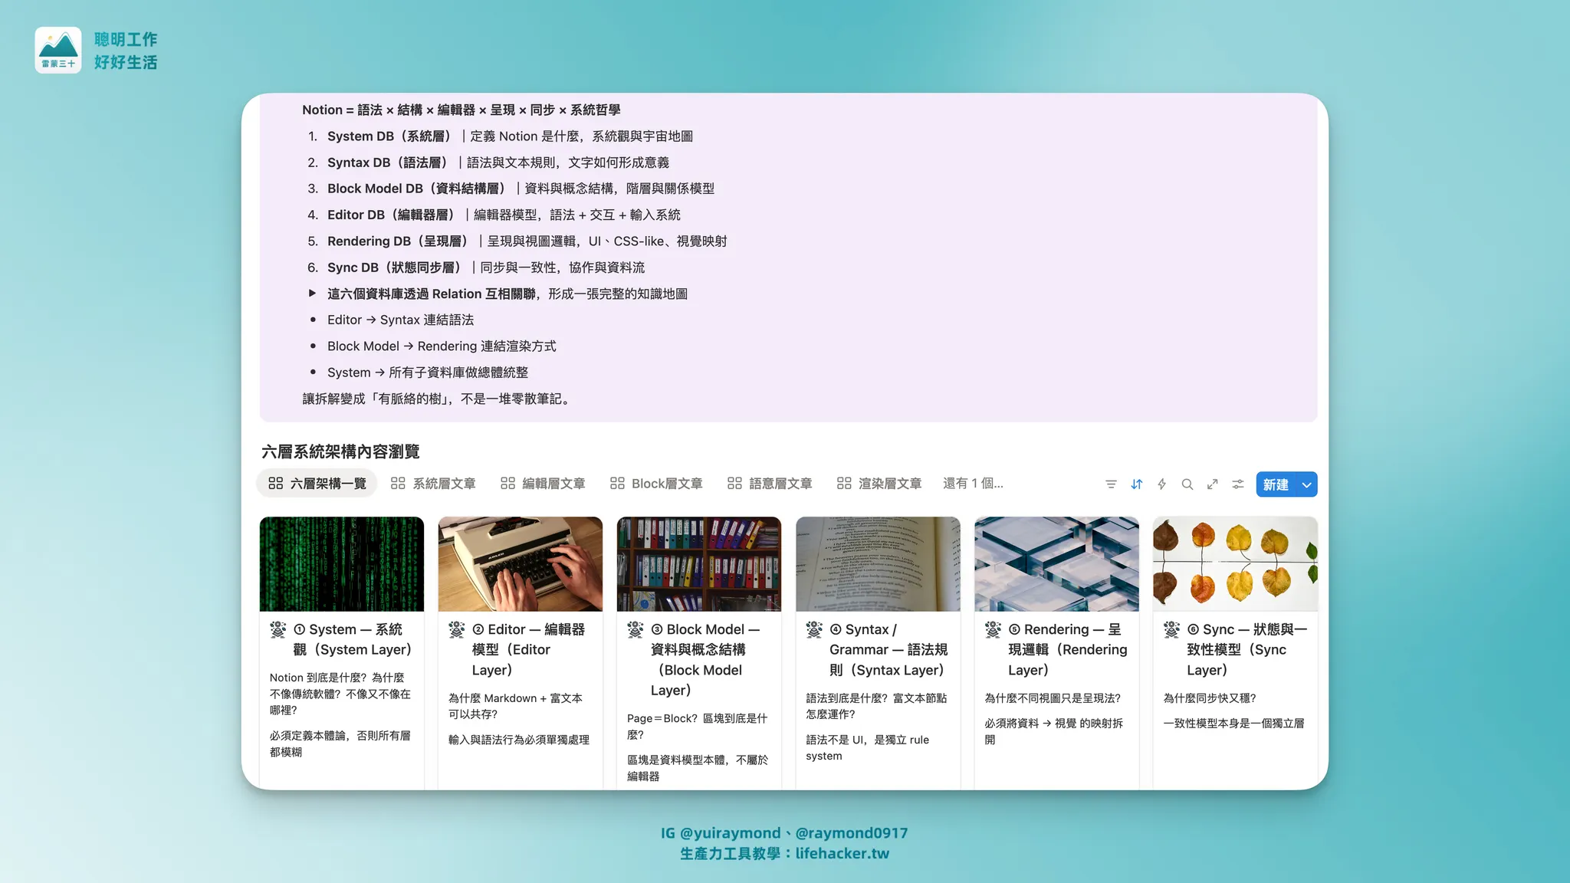Open view settings sliders icon
Screen dimensions: 1570x883
(x=1237, y=484)
